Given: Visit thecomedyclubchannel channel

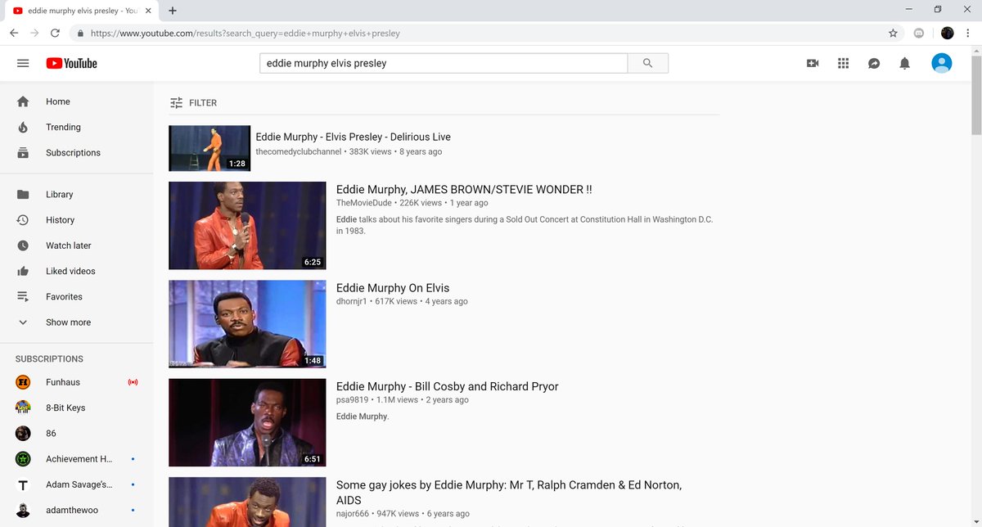Looking at the screenshot, I should point(299,151).
